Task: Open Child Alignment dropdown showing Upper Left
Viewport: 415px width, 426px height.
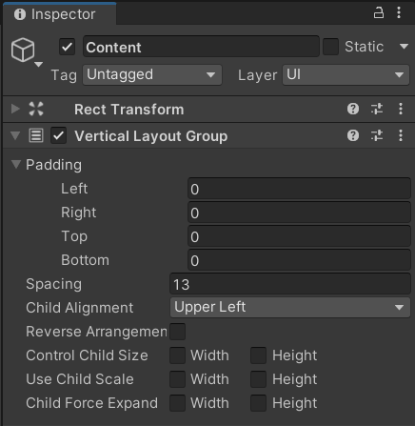Action: click(x=290, y=307)
